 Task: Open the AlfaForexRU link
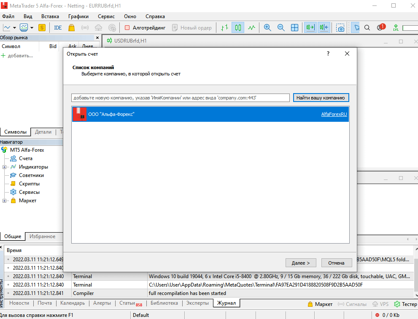pyautogui.click(x=334, y=114)
